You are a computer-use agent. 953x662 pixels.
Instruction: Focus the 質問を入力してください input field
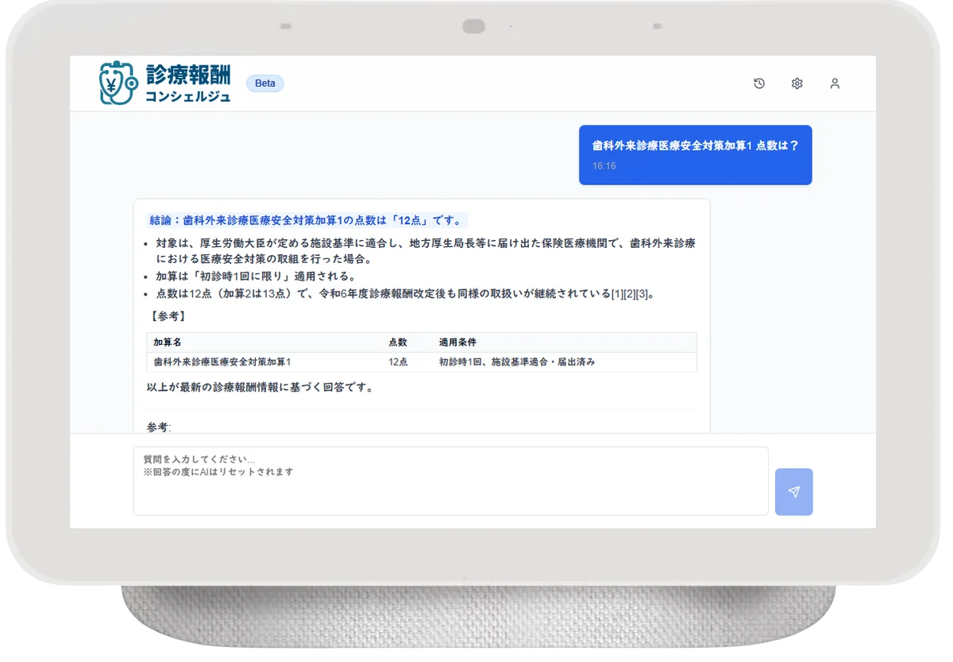(x=450, y=481)
